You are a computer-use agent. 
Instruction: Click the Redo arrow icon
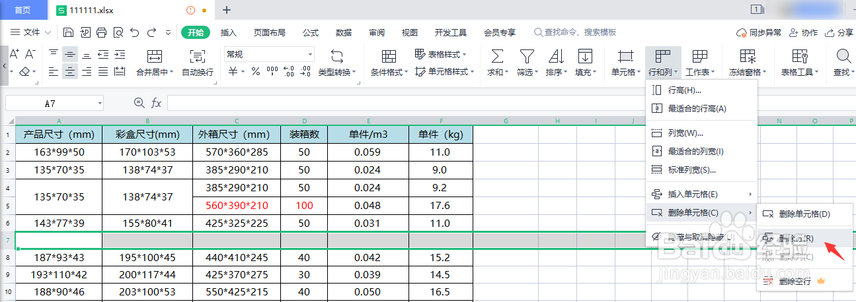[x=151, y=32]
